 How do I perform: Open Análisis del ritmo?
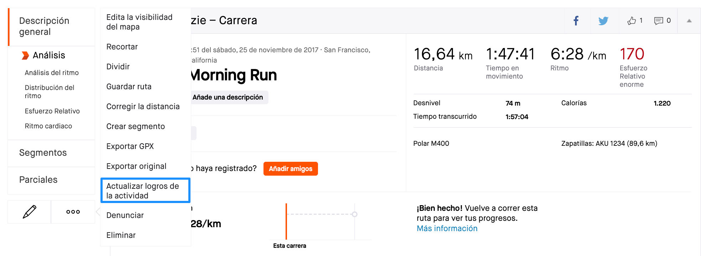point(52,73)
